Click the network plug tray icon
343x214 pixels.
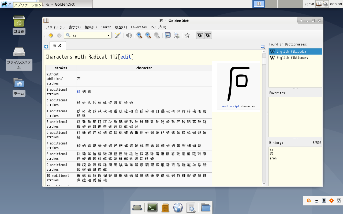tap(325, 4)
